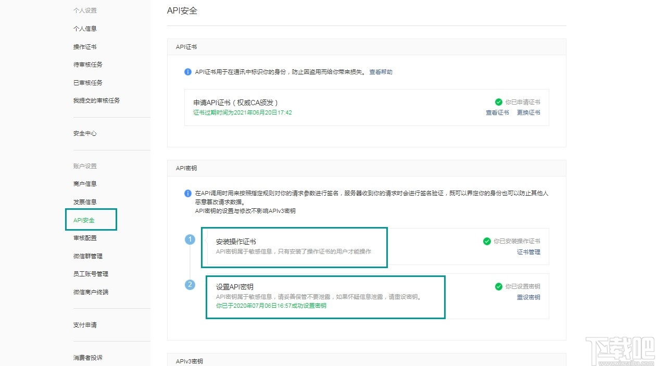Click the step 2 circle indicator

click(190, 284)
